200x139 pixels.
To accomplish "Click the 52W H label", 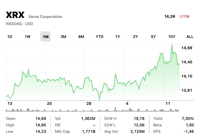I will pos(110,119).
